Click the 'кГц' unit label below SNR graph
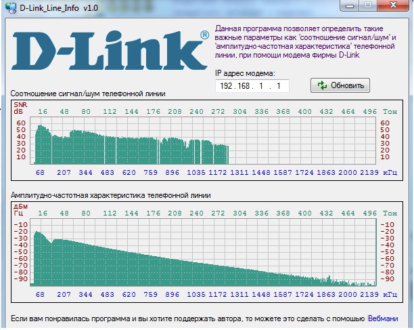 click(x=390, y=173)
